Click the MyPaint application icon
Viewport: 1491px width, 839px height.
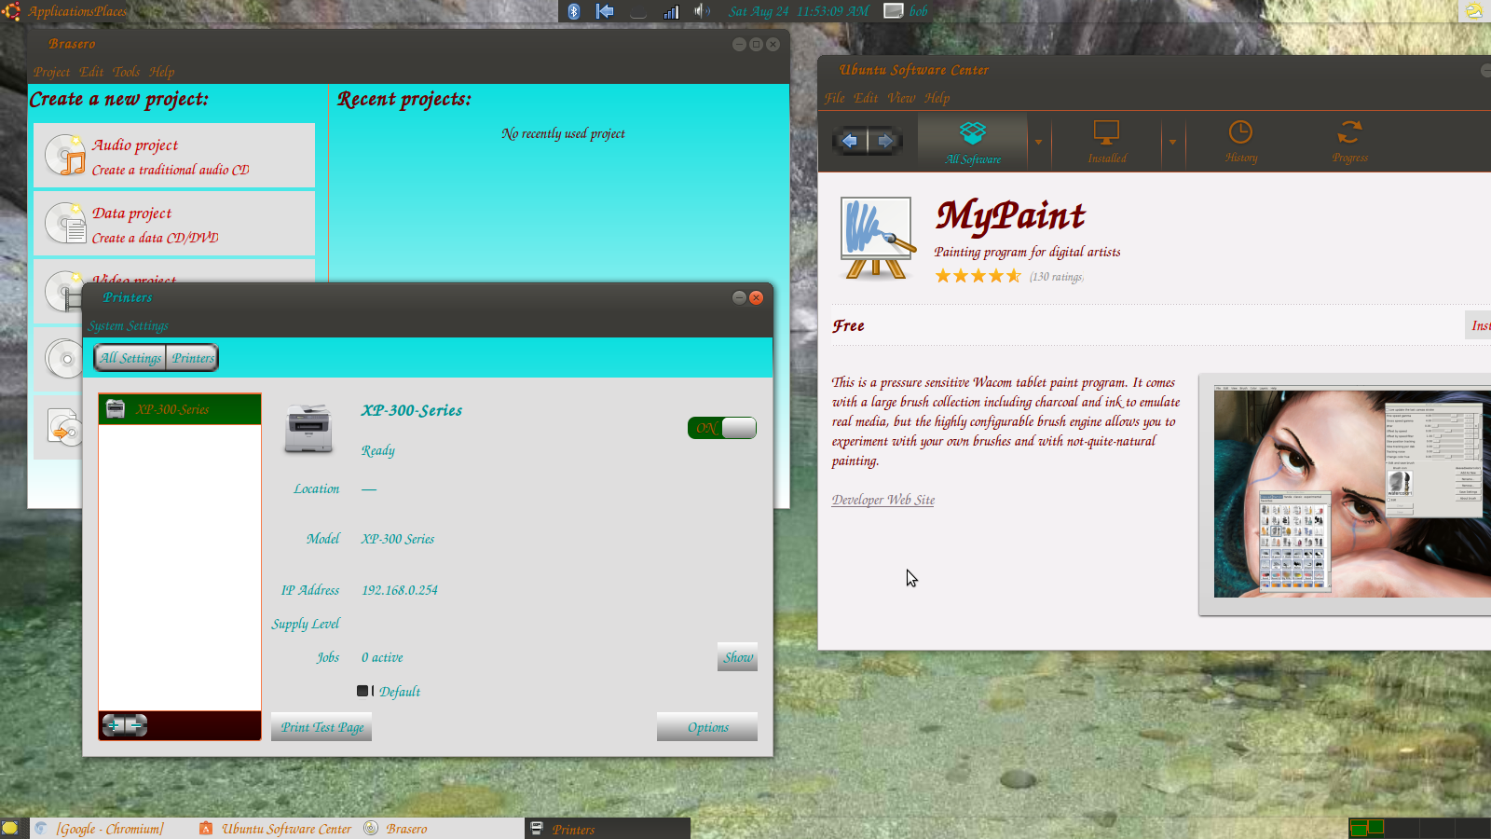pos(876,238)
